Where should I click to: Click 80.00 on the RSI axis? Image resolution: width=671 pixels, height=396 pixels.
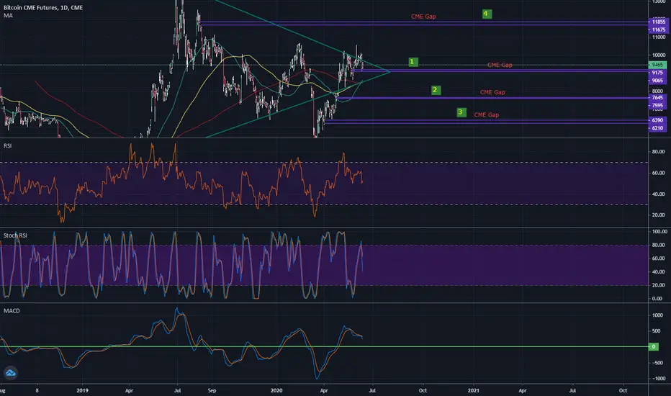coord(658,151)
